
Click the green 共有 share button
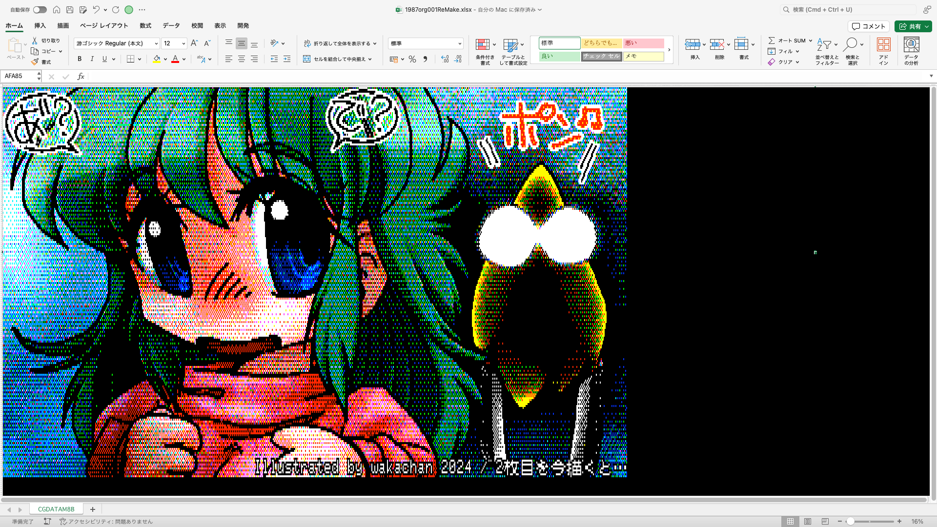point(913,26)
